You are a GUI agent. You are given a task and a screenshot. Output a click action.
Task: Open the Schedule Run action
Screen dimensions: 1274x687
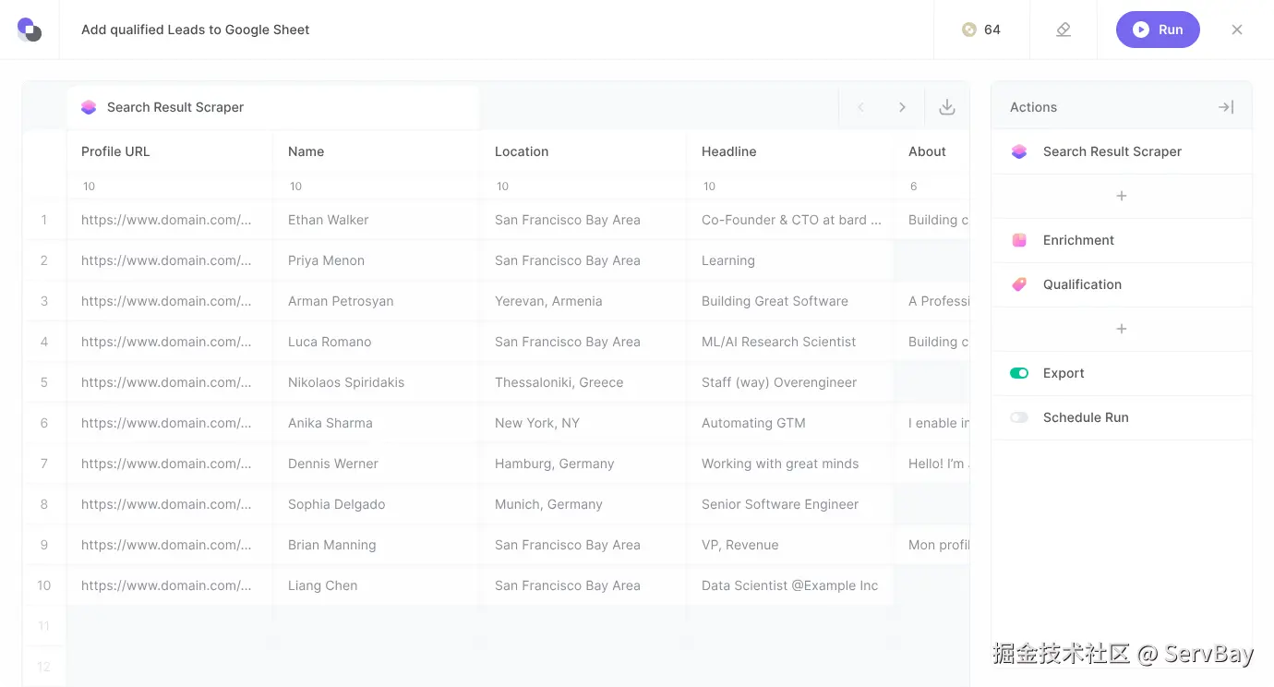coord(1122,417)
